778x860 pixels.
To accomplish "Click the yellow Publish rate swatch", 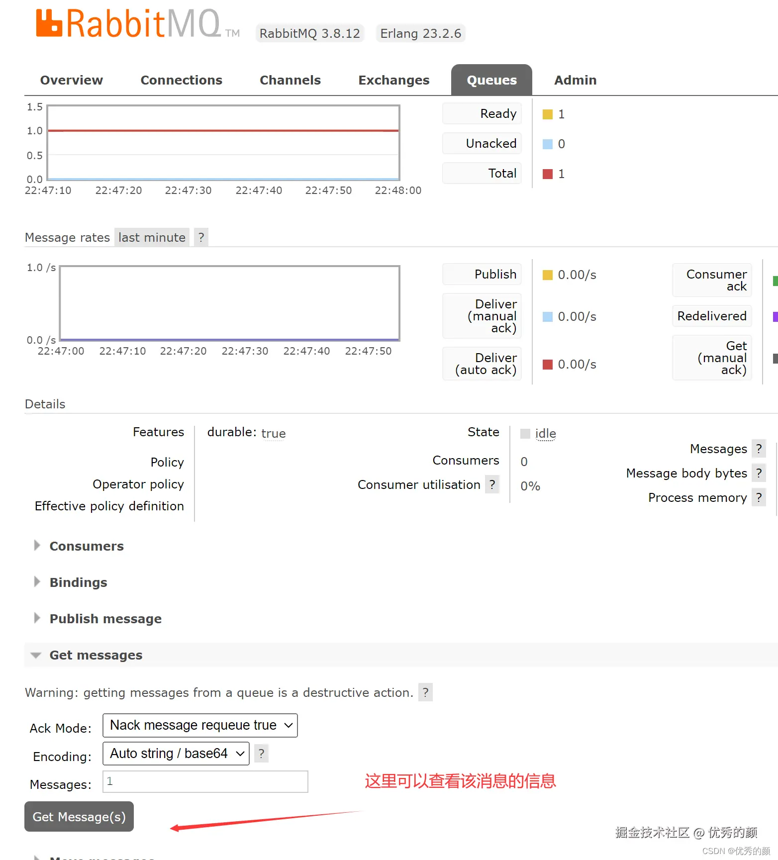I will click(548, 275).
